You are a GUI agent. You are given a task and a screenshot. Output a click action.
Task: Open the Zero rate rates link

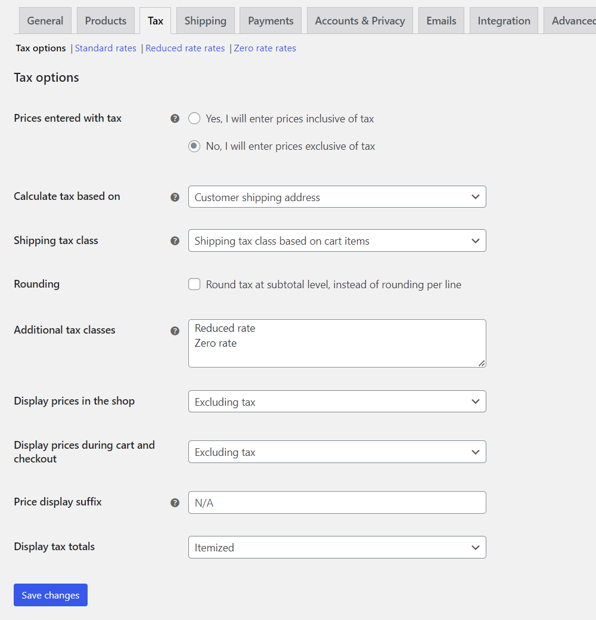(x=265, y=48)
